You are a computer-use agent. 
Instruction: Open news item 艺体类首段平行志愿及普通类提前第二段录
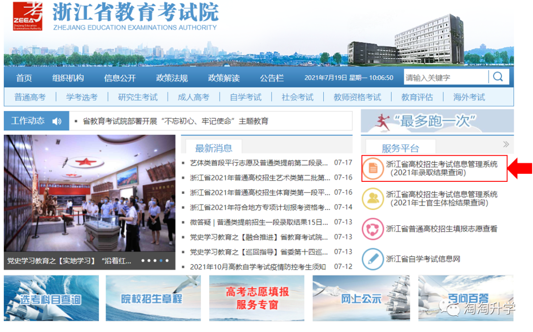pos(259,163)
